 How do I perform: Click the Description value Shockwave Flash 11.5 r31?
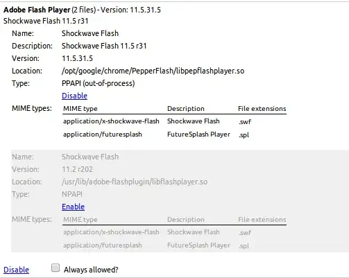[x=104, y=46]
